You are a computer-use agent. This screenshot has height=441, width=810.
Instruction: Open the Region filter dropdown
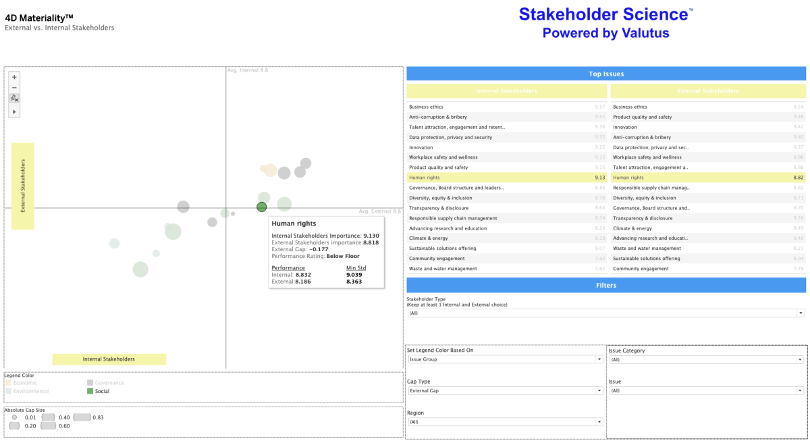pyautogui.click(x=504, y=422)
